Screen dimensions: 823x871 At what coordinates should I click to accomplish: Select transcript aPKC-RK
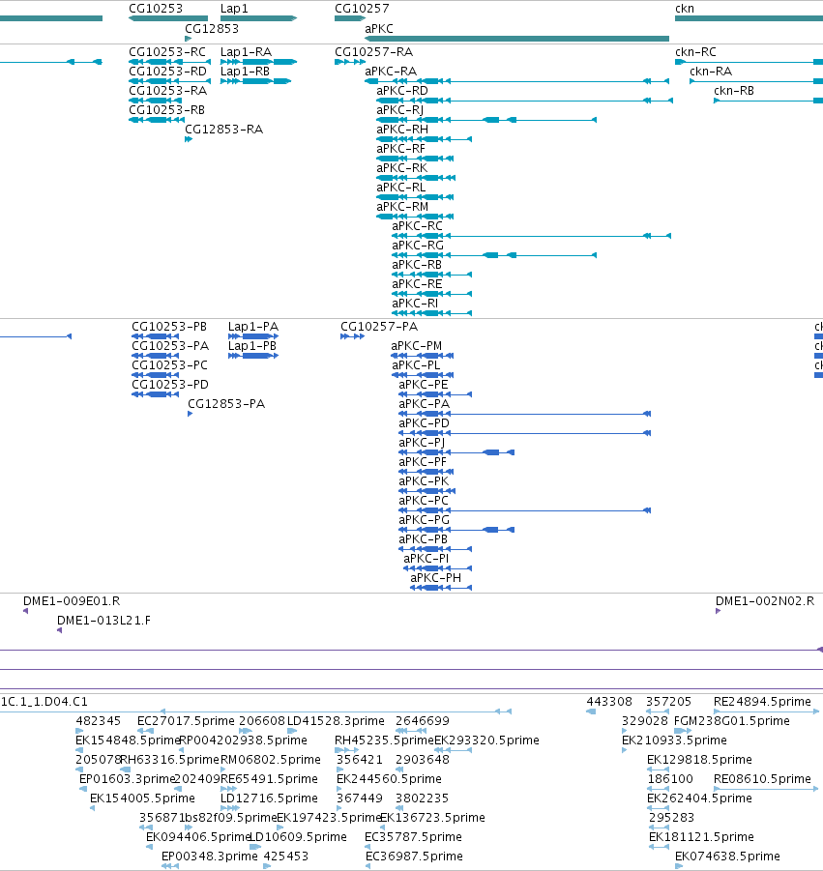[416, 178]
